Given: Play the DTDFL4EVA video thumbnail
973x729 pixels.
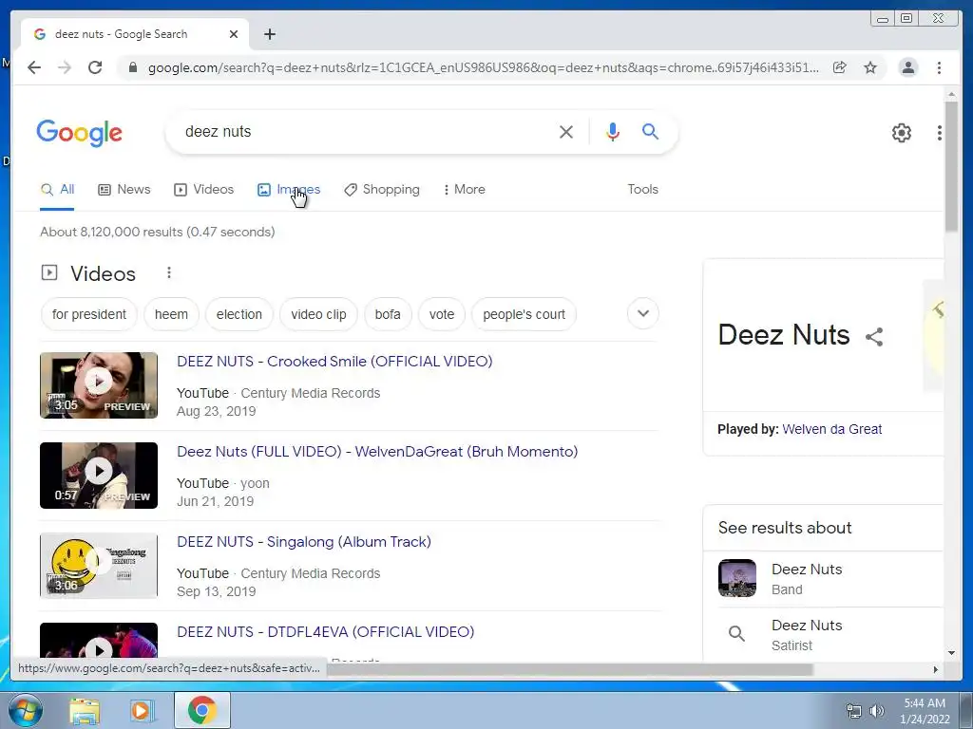Looking at the screenshot, I should pyautogui.click(x=99, y=641).
